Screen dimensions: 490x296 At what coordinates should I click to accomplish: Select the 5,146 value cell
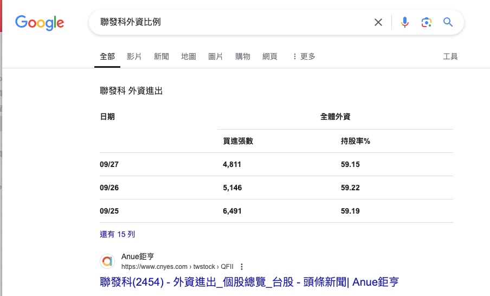click(x=232, y=188)
